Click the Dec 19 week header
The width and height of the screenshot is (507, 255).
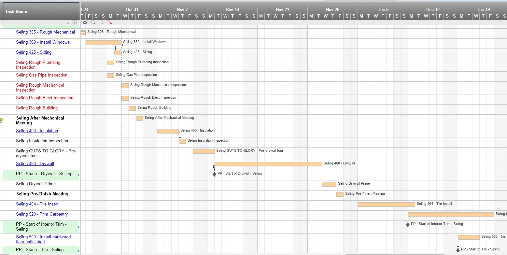(483, 9)
